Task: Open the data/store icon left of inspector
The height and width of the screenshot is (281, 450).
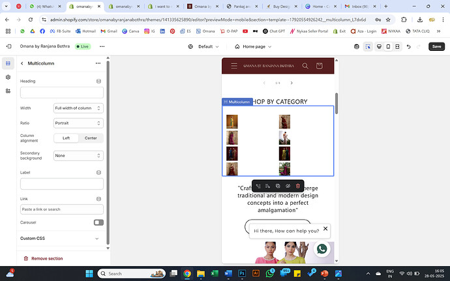Action: pos(357,46)
